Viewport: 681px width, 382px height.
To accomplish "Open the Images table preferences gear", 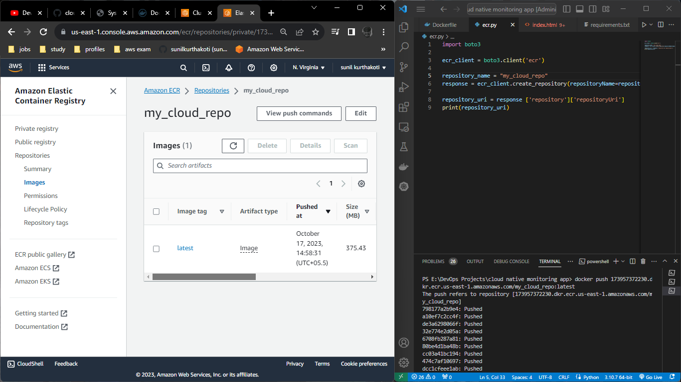I will (361, 184).
